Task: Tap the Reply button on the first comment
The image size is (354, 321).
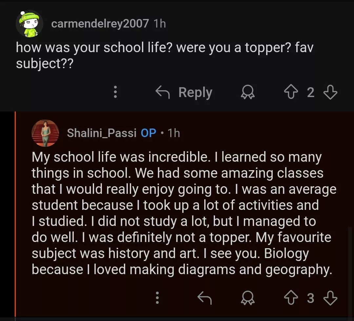Action: click(x=184, y=93)
